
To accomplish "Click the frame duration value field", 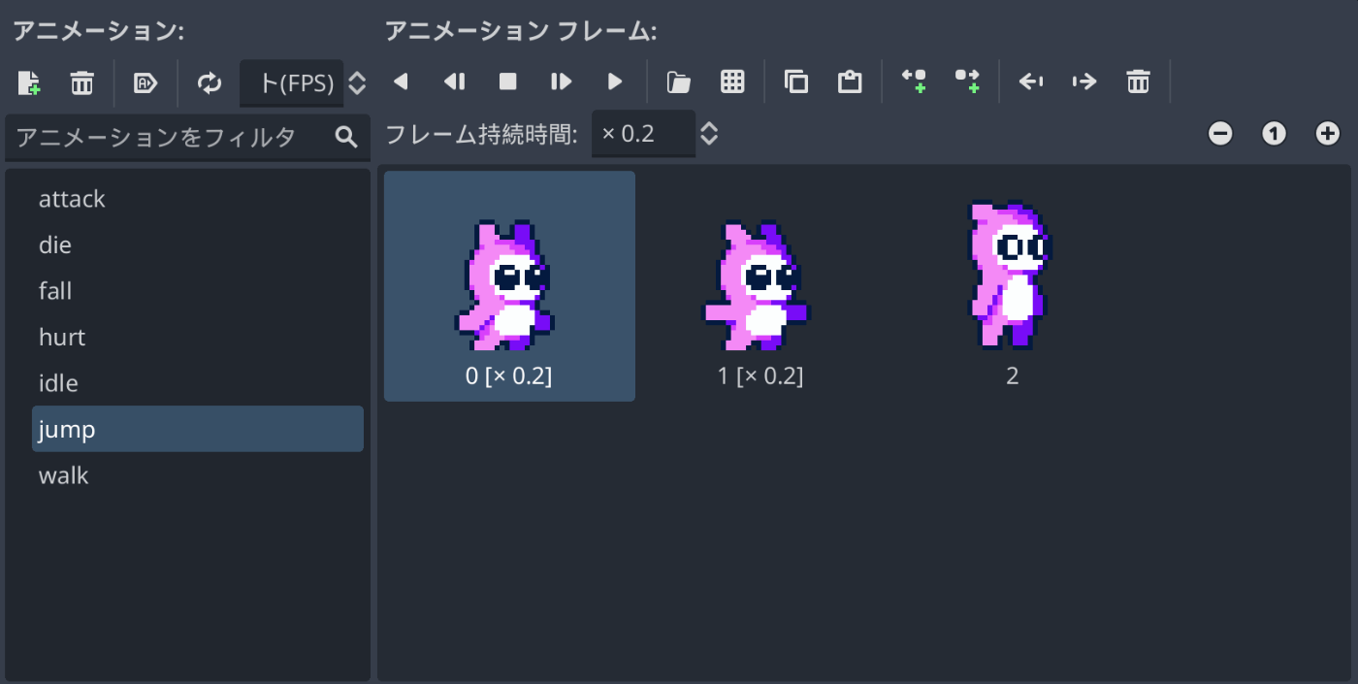I will (643, 134).
